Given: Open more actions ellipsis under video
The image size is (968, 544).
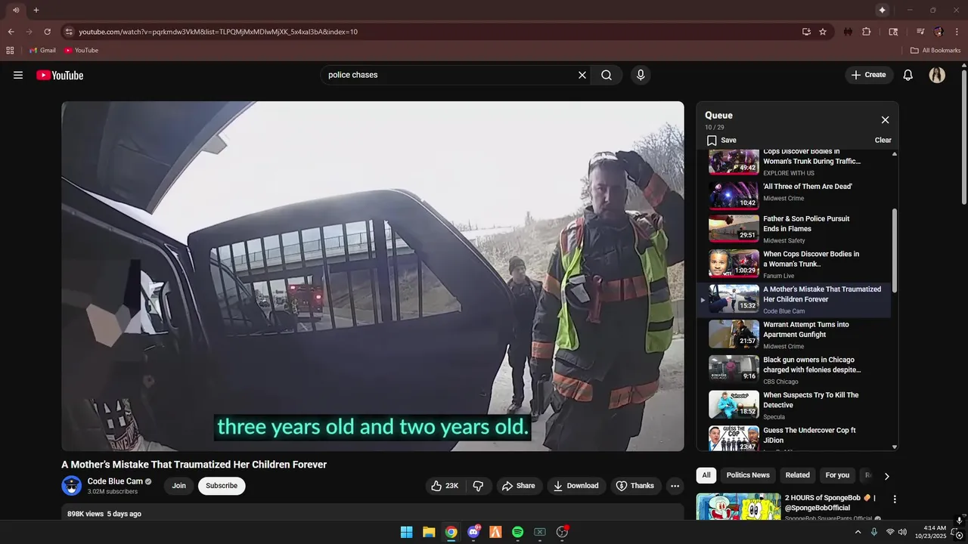Looking at the screenshot, I should [675, 486].
